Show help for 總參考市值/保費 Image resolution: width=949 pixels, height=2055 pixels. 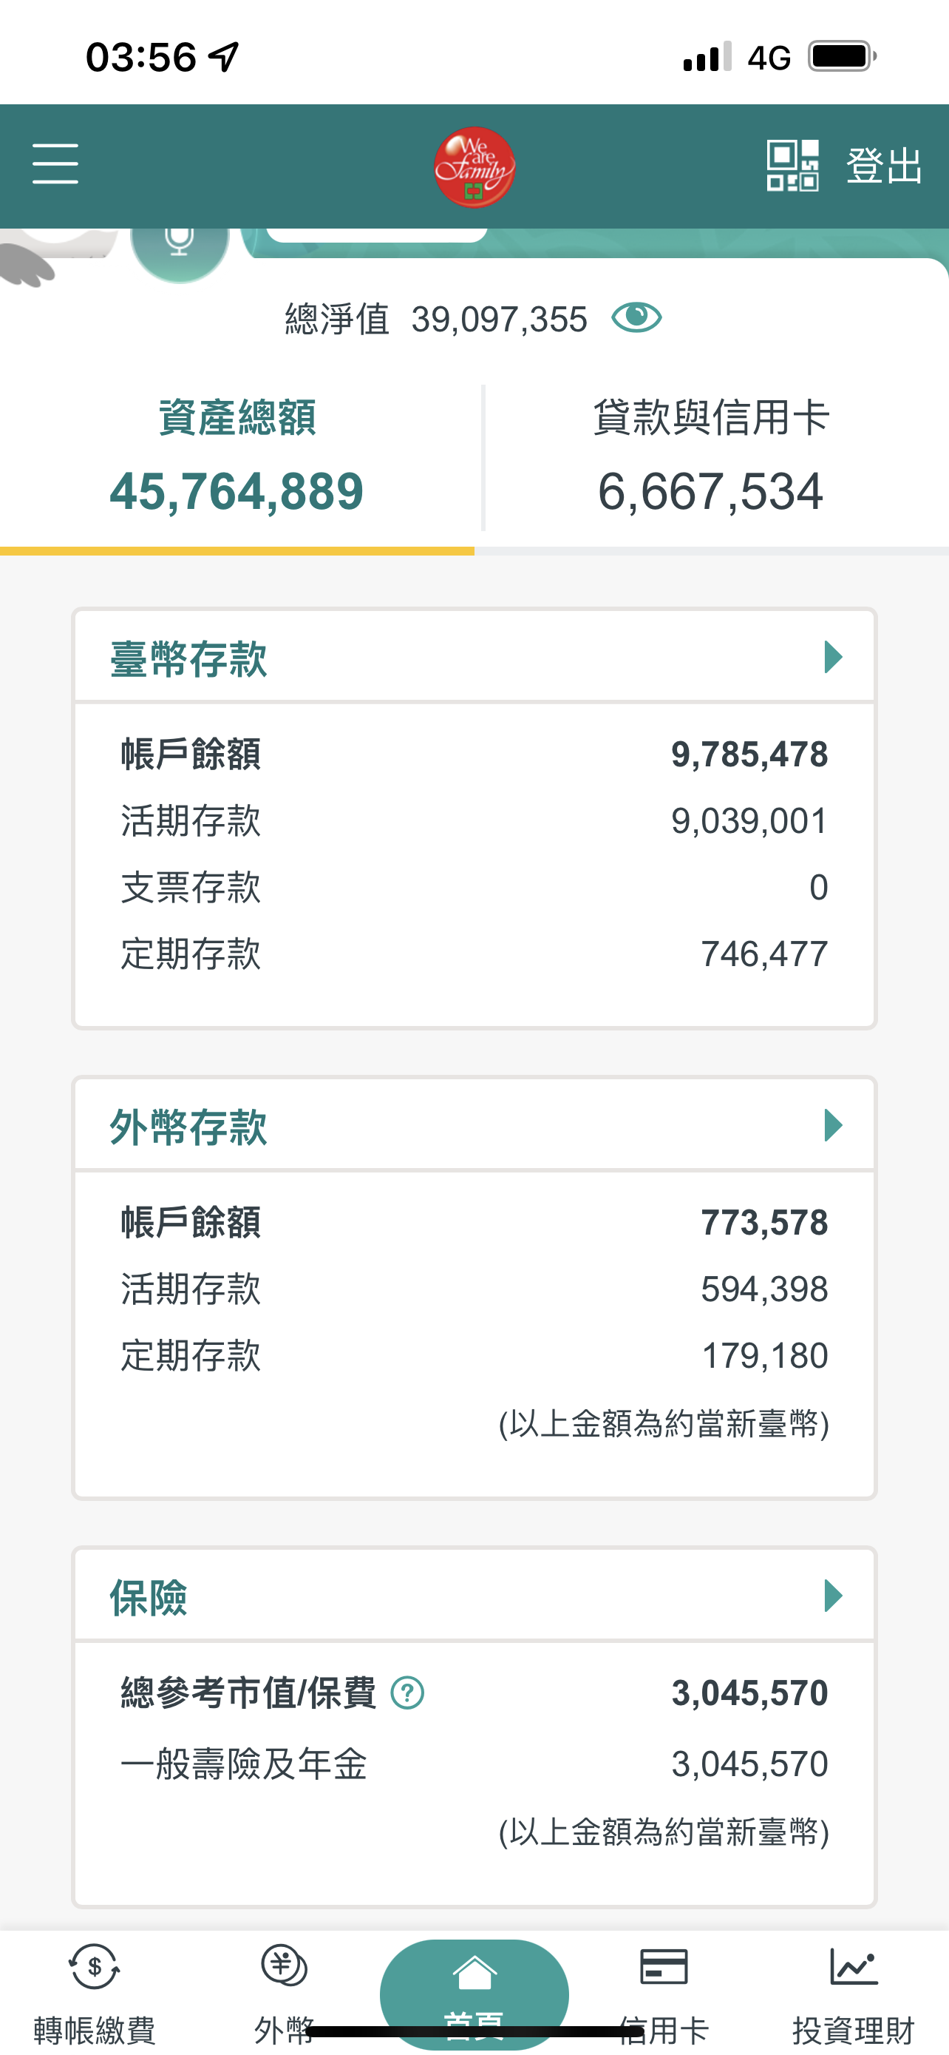pyautogui.click(x=407, y=1693)
